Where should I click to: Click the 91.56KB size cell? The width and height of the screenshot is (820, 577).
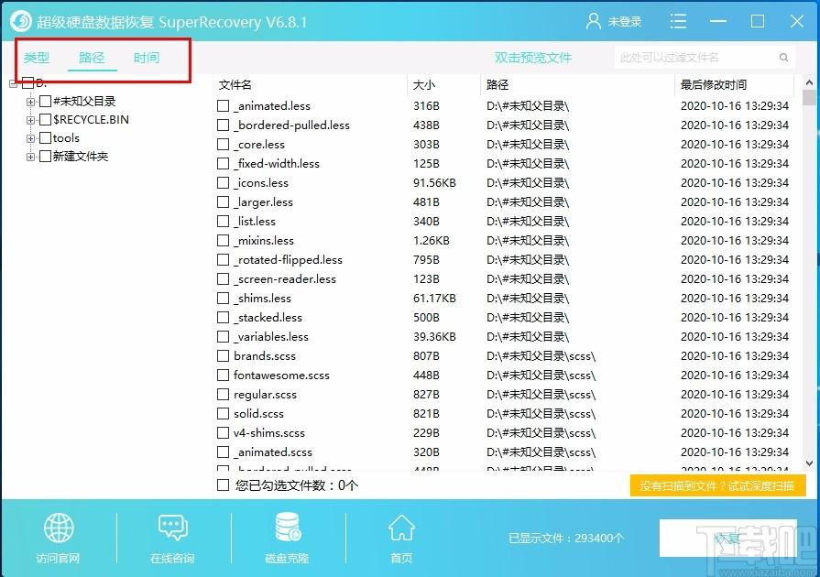pyautogui.click(x=434, y=183)
